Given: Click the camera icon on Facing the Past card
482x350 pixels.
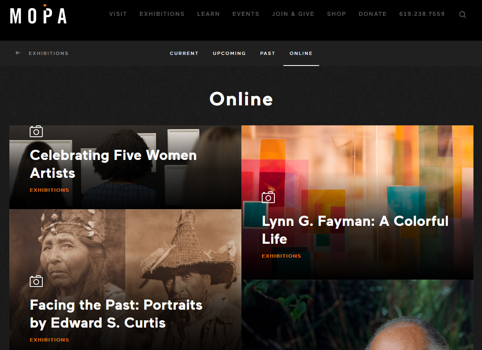Looking at the screenshot, I should 36,281.
